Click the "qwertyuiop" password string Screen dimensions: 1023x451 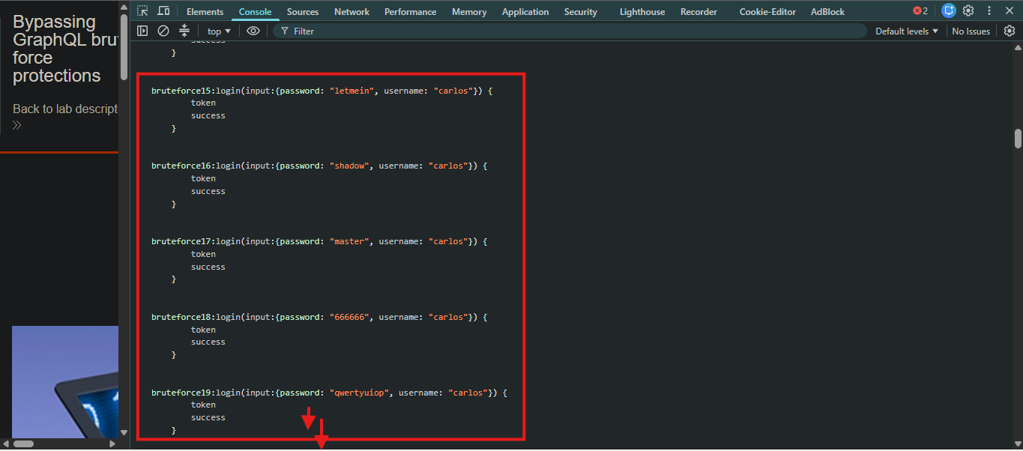(x=358, y=393)
